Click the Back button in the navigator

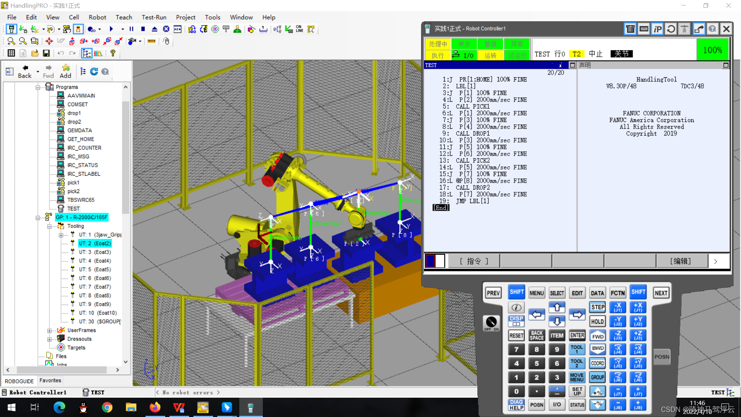(25, 72)
